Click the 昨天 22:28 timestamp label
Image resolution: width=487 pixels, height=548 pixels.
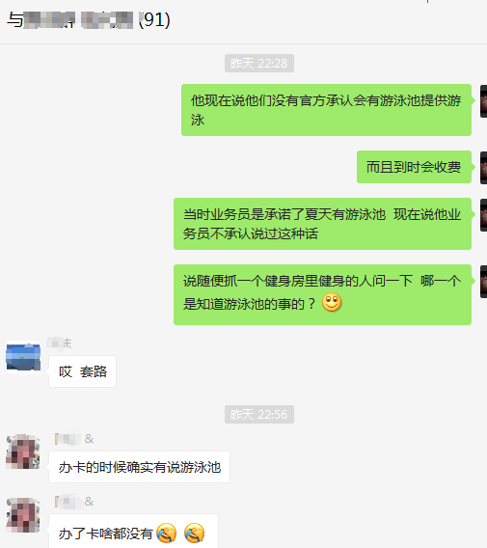click(x=259, y=64)
